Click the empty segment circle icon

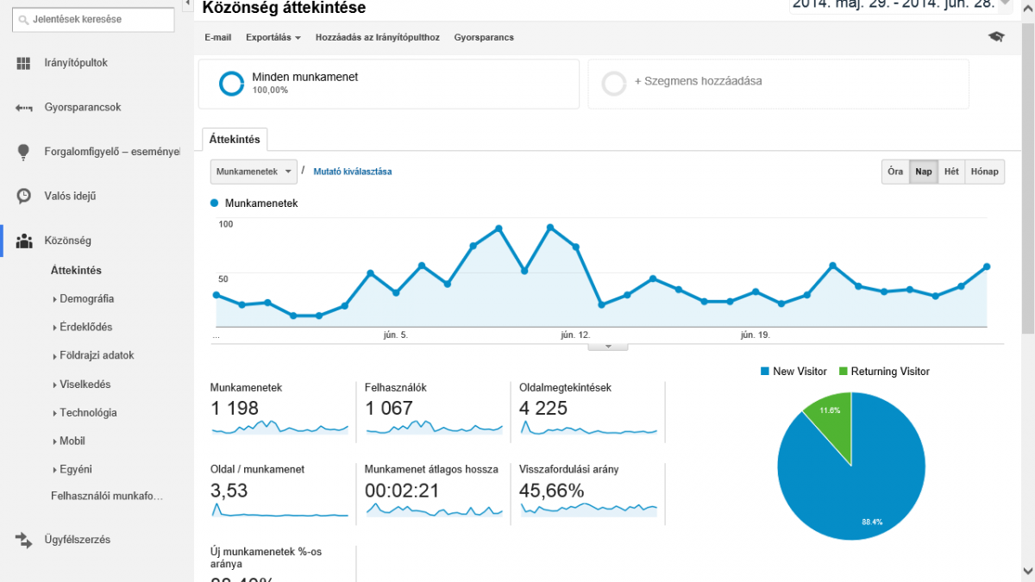[613, 83]
